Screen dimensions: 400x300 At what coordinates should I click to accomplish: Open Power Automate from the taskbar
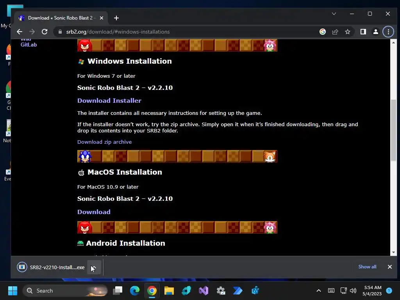(x=238, y=291)
